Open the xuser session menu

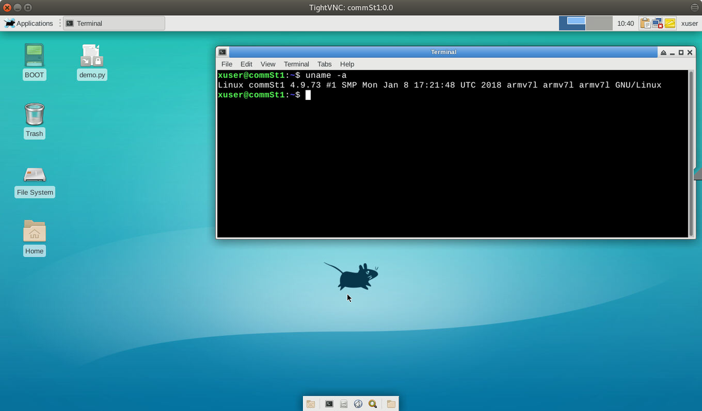pos(690,23)
